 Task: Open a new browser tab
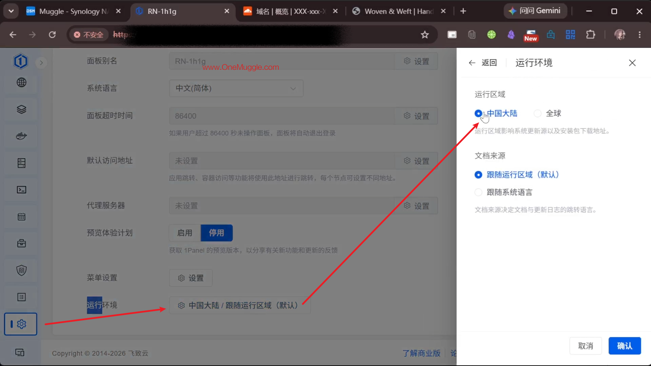[x=463, y=11]
